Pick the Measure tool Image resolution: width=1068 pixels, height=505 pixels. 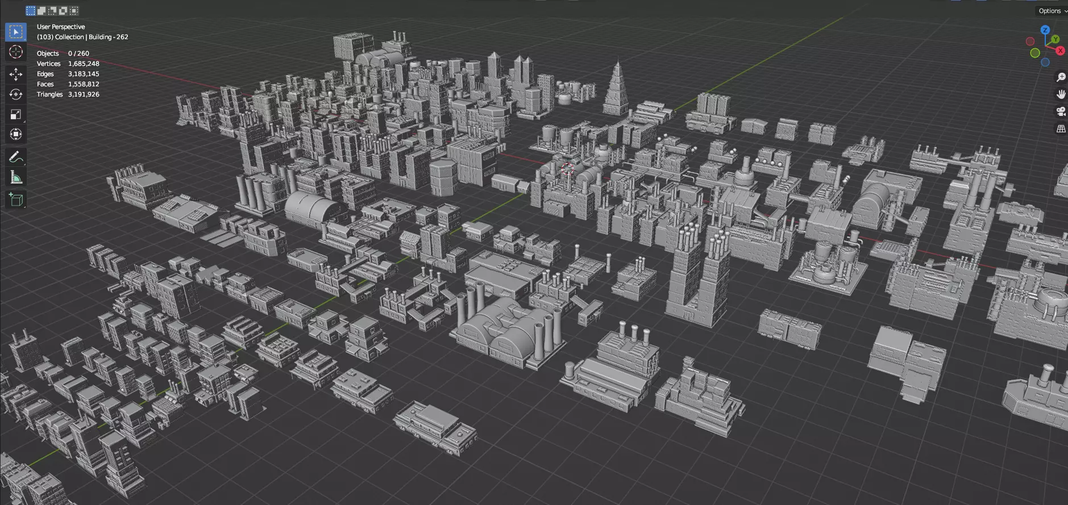tap(16, 177)
